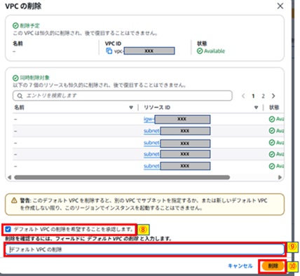This screenshot has width=300, height=276.
Task: Select page 2 of resource list
Action: (x=263, y=96)
